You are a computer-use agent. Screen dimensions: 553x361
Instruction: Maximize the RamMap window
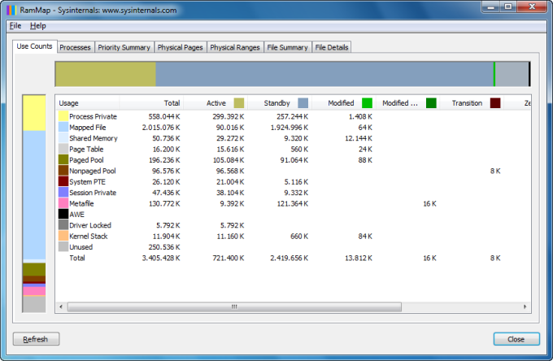tap(507, 7)
